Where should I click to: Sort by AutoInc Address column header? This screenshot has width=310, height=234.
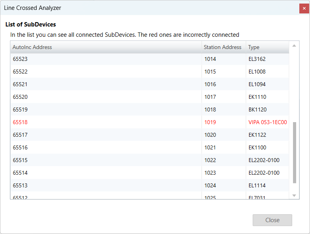point(106,47)
